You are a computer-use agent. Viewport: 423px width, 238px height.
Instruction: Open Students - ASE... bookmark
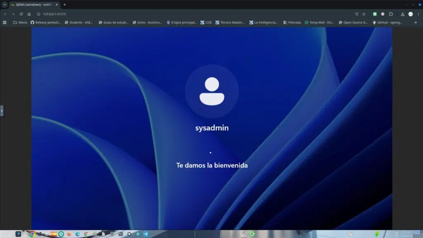79,22
